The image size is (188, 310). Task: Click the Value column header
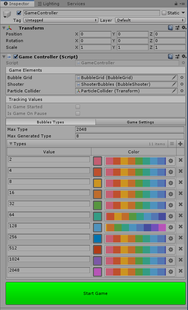click(49, 152)
